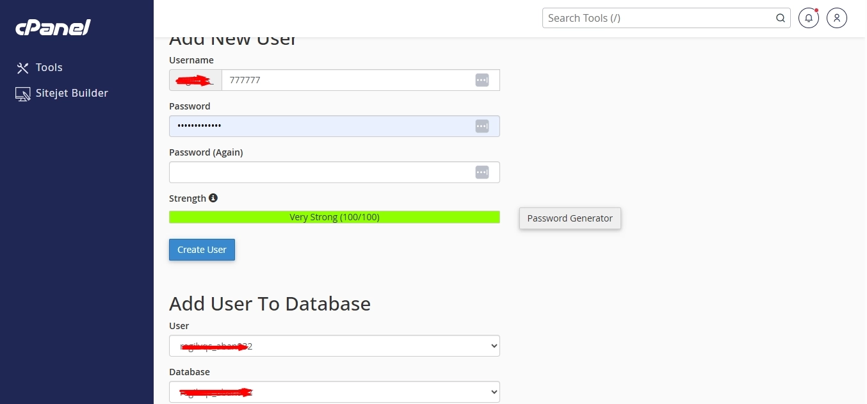
Task: Click the cPanel logo
Action: click(x=53, y=27)
